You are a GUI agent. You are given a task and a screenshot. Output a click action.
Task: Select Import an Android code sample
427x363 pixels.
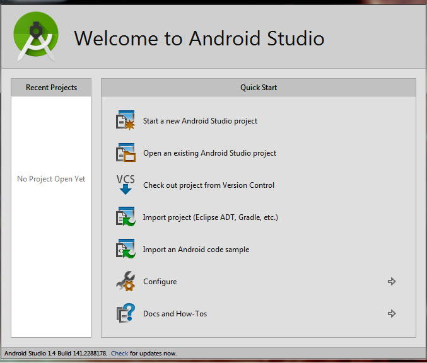coord(196,250)
